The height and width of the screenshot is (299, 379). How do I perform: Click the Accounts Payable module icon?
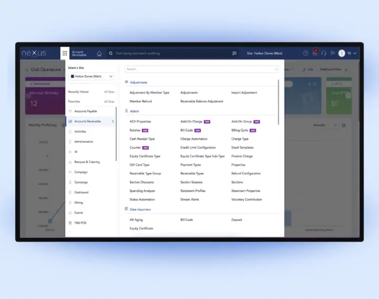pos(70,111)
